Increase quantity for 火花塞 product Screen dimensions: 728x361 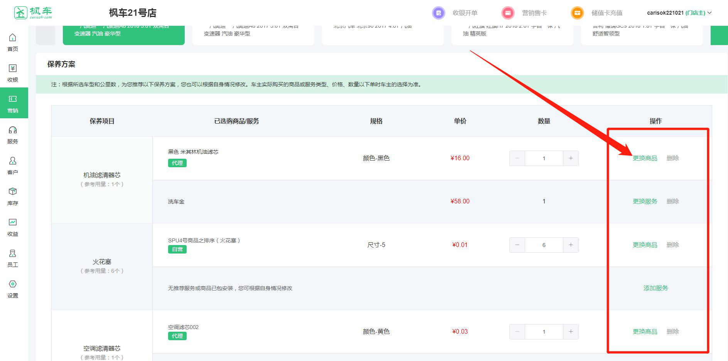point(571,245)
